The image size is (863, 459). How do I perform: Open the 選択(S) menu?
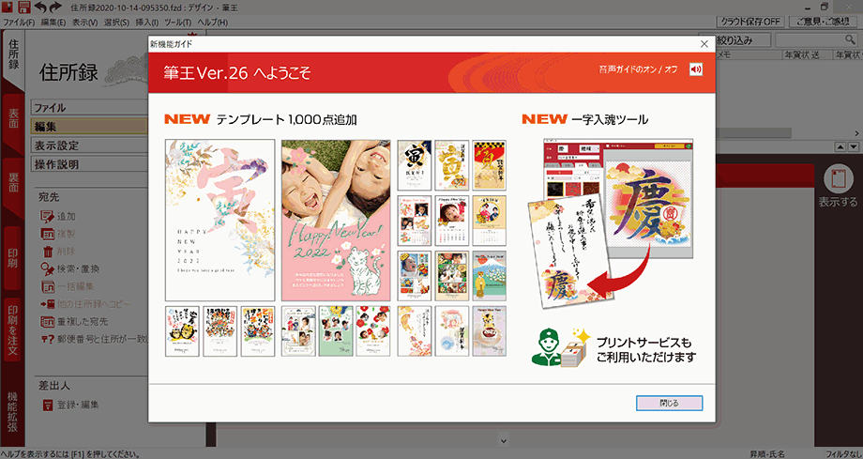coord(116,22)
